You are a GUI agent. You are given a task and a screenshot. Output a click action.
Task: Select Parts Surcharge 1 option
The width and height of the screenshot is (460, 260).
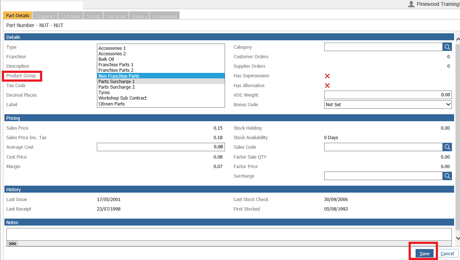pos(161,81)
